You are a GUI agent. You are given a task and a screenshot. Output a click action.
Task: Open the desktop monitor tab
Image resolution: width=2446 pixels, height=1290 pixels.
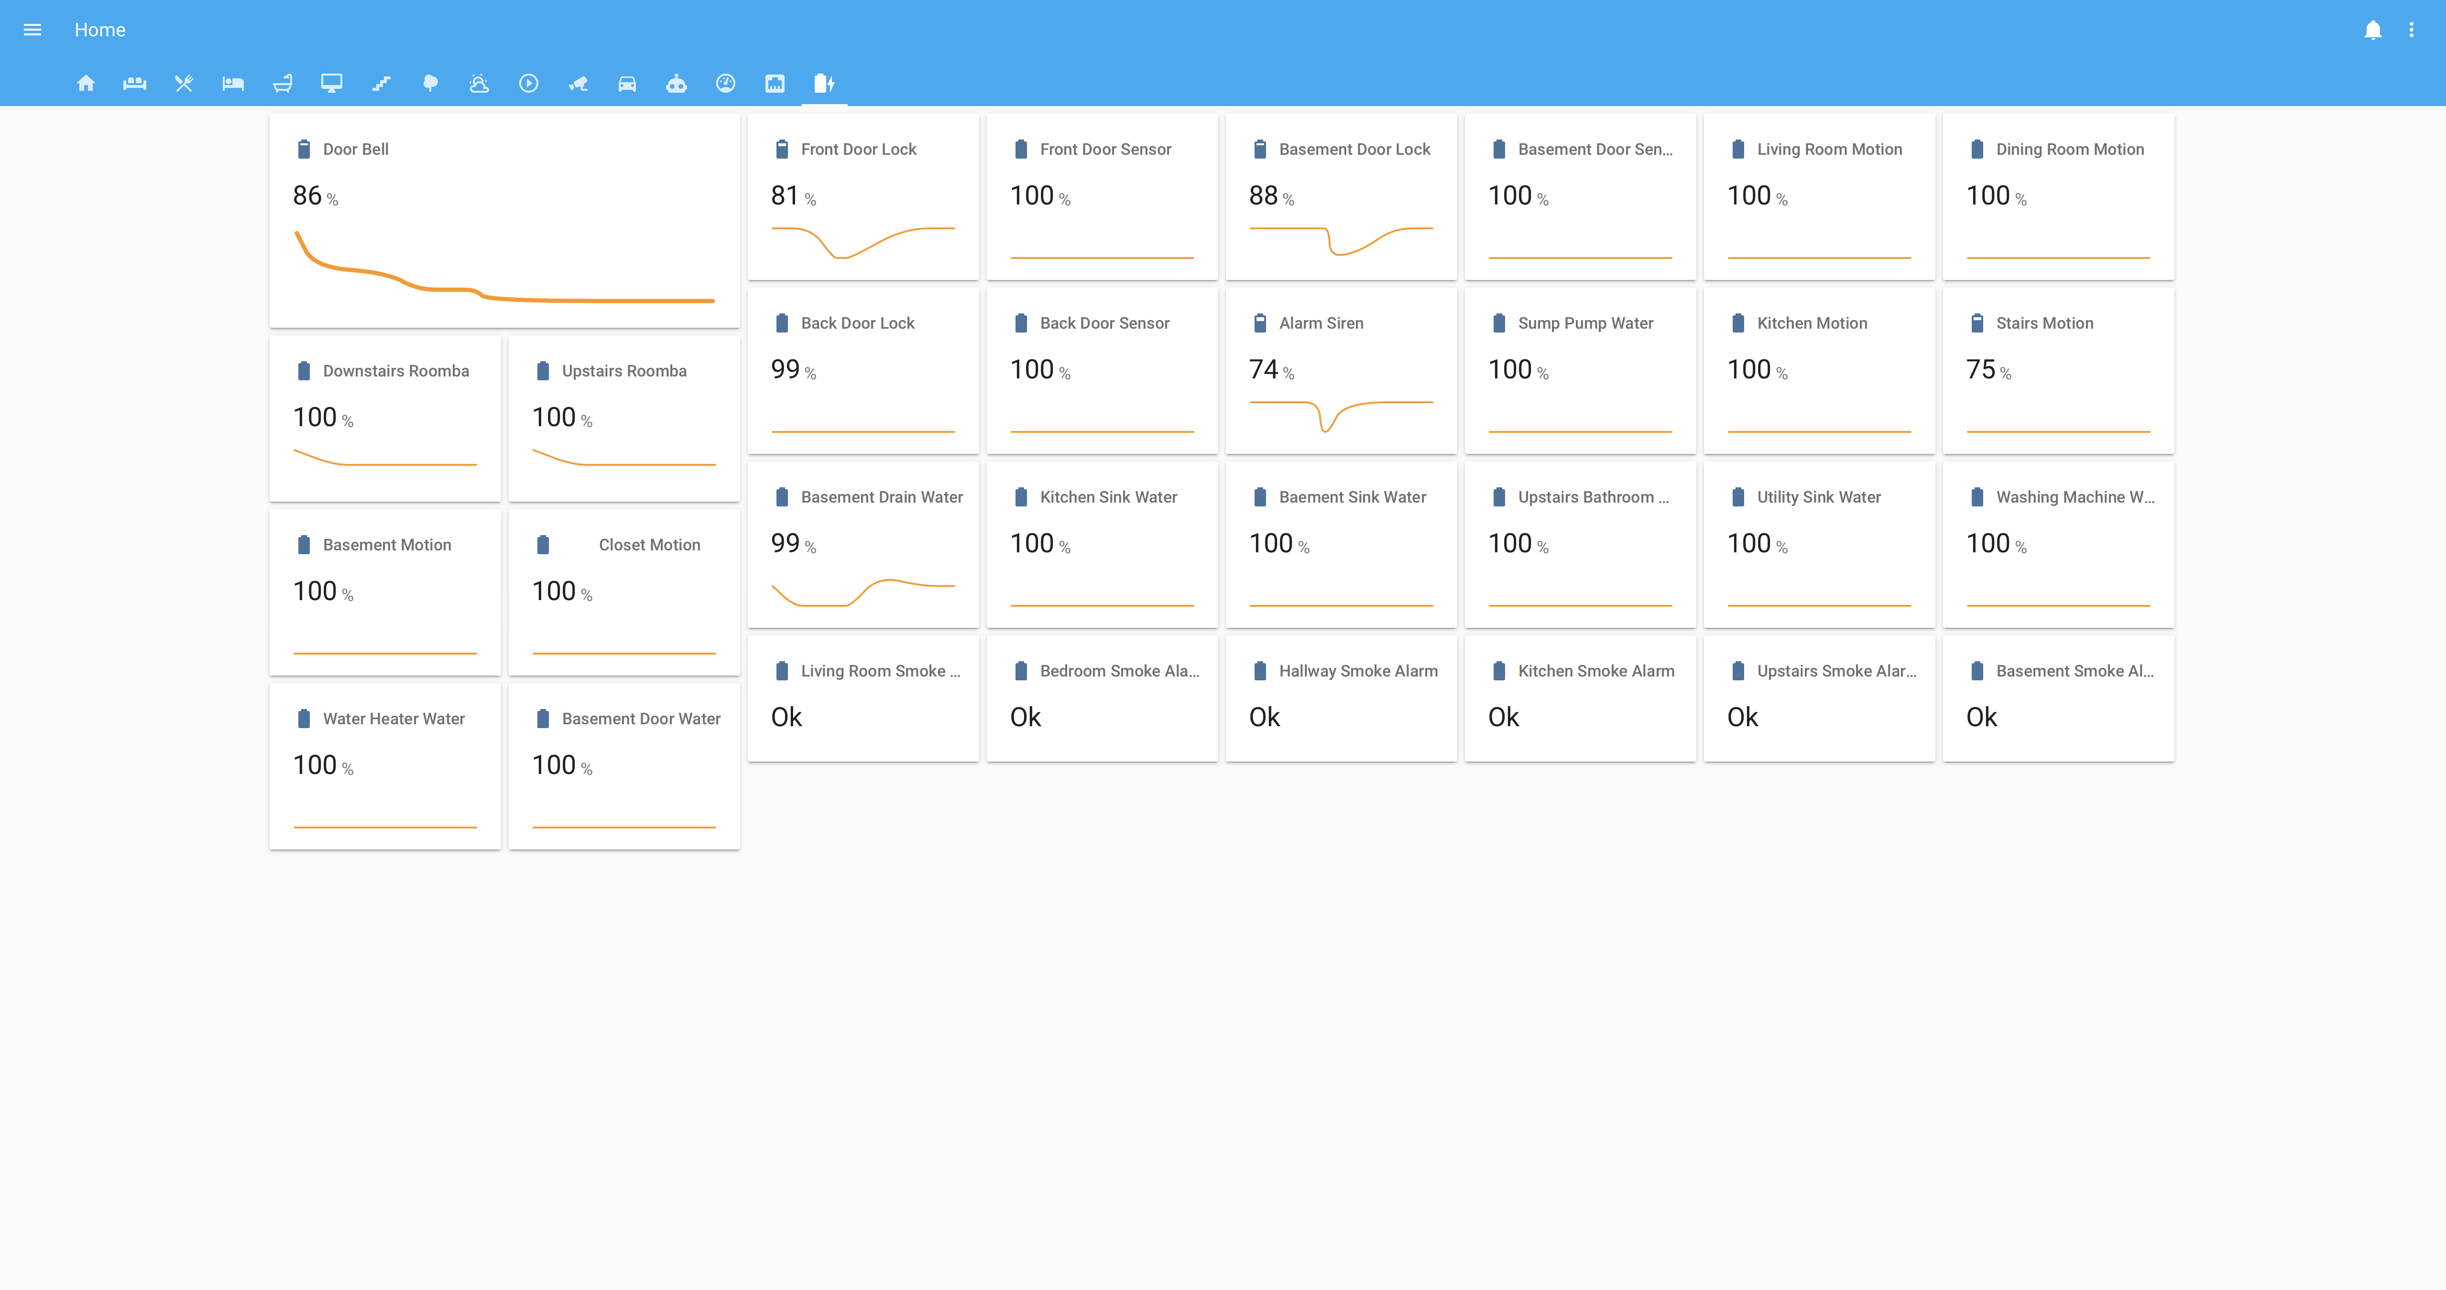click(x=331, y=84)
